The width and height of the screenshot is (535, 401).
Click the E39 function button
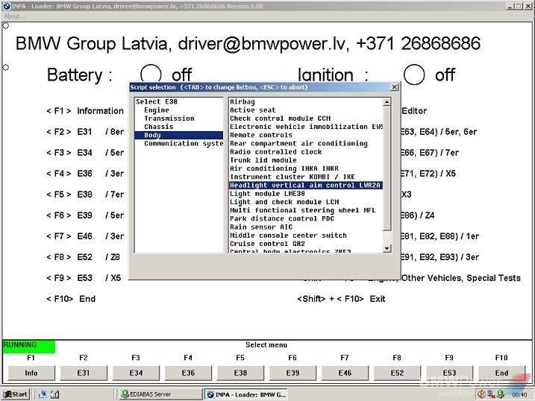292,373
